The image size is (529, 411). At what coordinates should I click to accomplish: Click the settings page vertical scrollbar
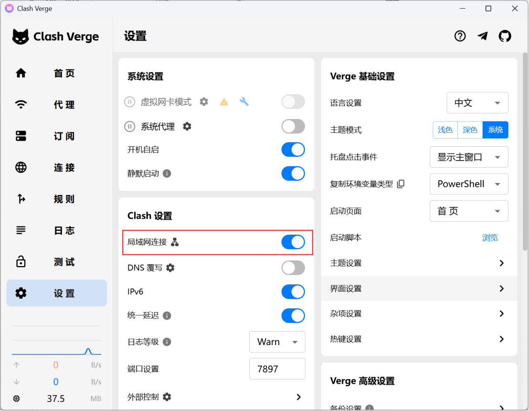(x=525, y=151)
